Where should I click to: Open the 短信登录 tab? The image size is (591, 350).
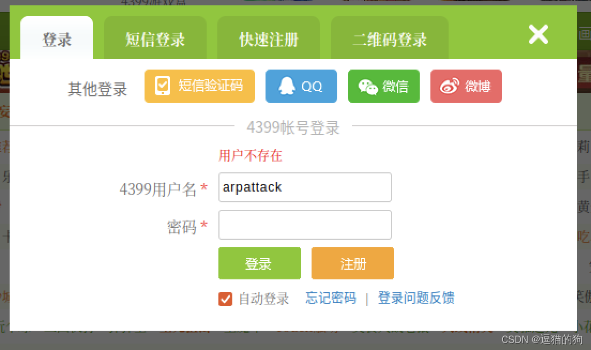point(155,37)
